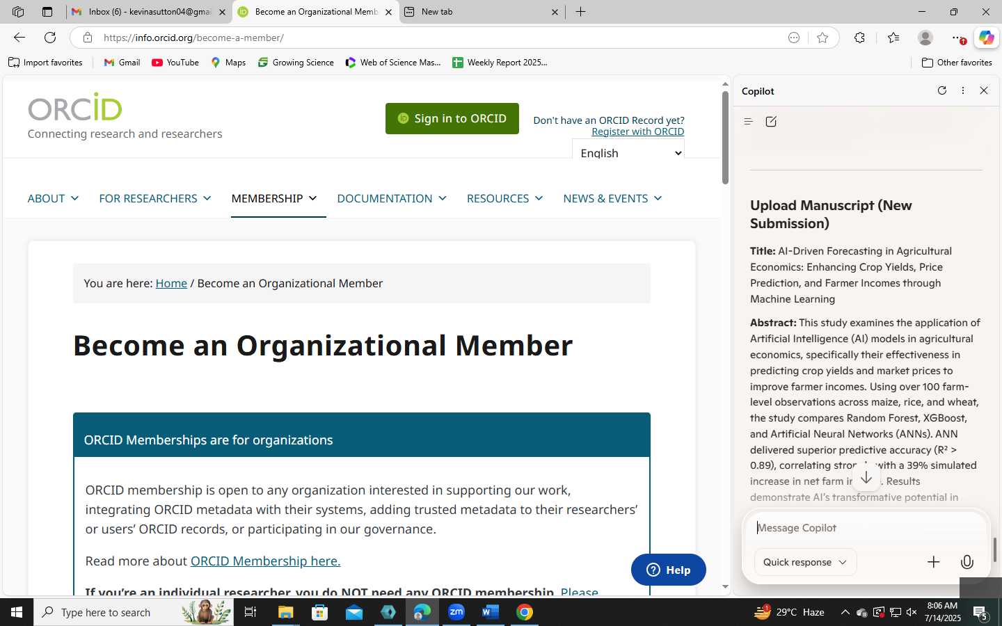The height and width of the screenshot is (626, 1002).
Task: Add this page to favorites star
Action: coord(822,38)
